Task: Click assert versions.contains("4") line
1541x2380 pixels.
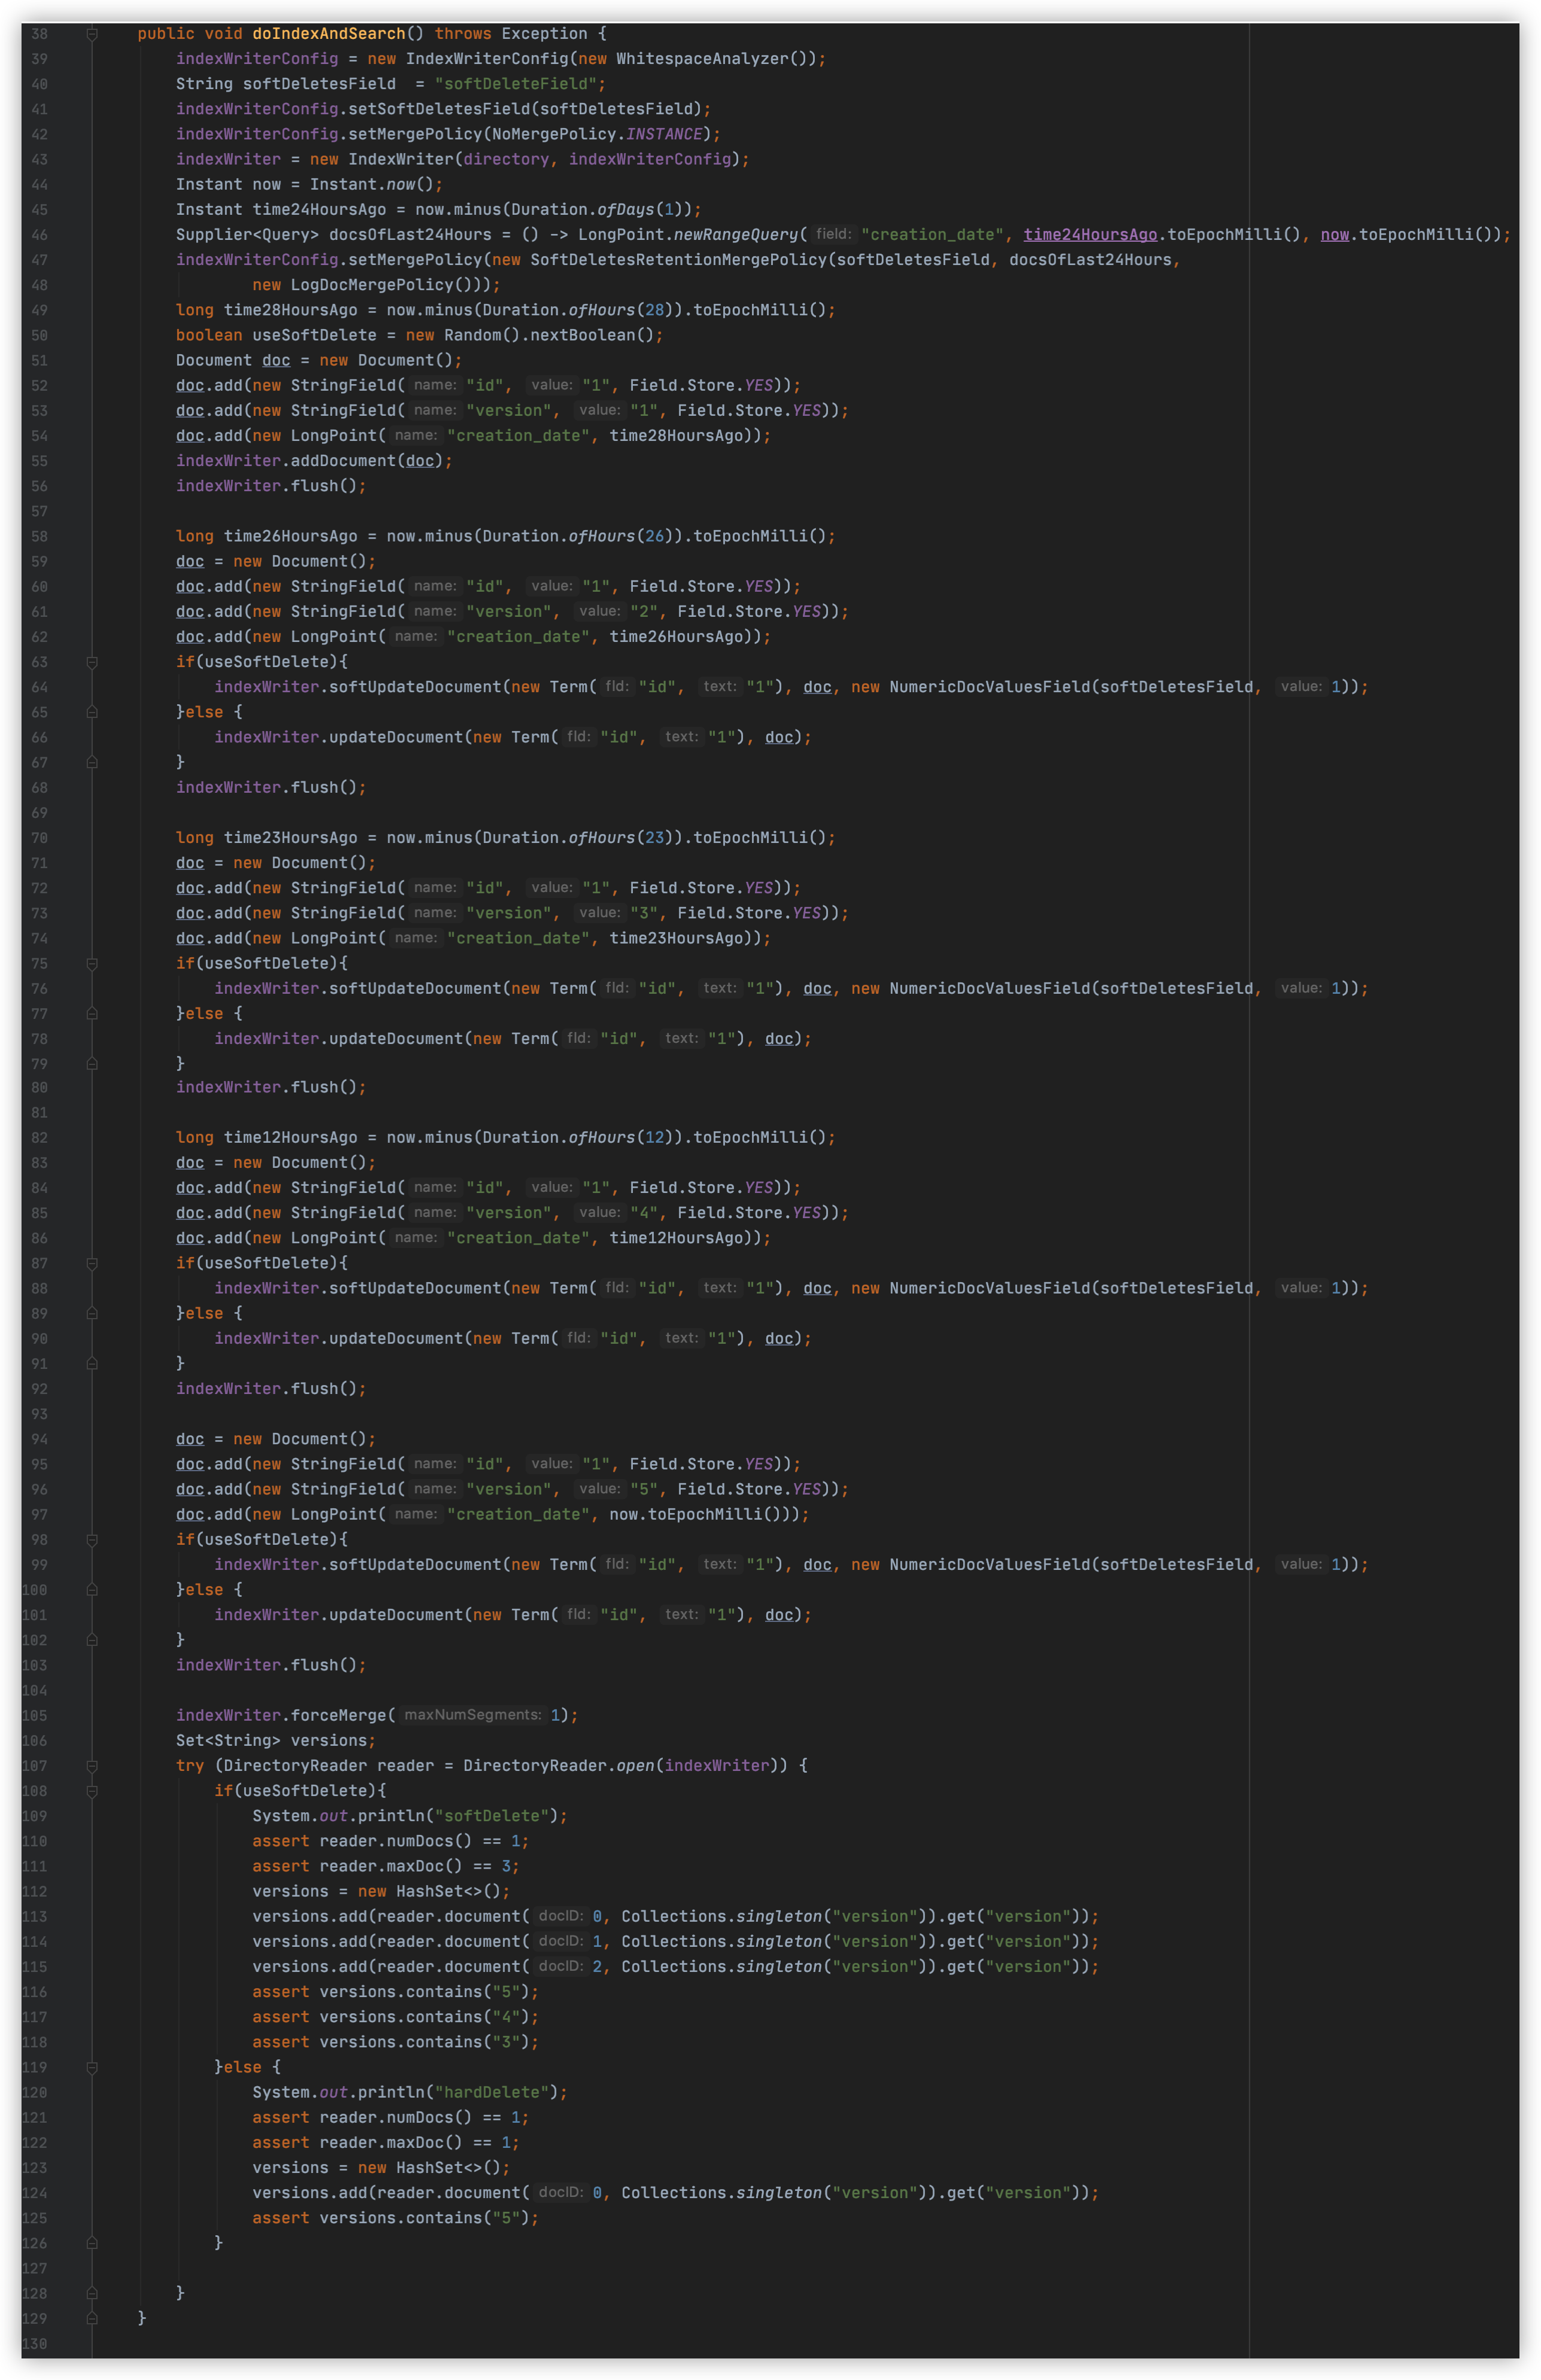Action: click(395, 2017)
